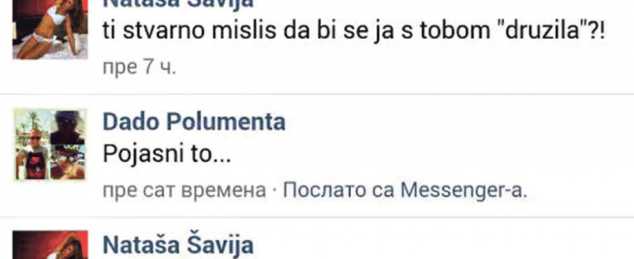Open Dado Polumenta's profile name link
Viewport: 634px width, 259px height.
194,122
